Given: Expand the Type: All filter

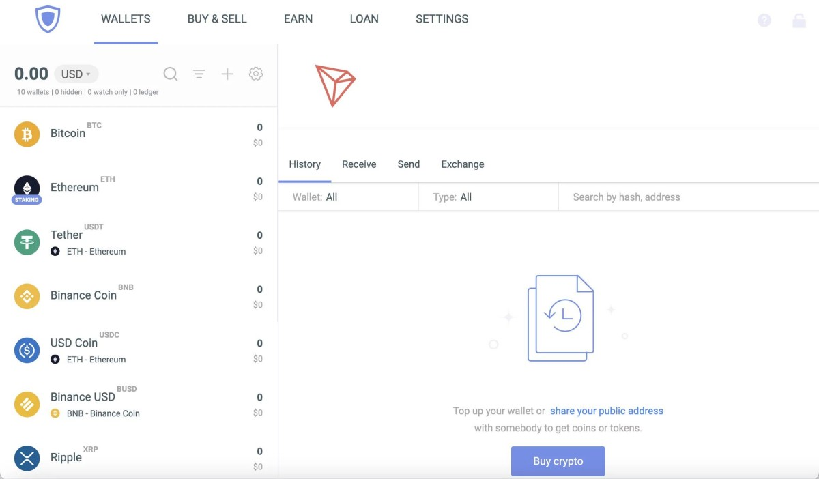Looking at the screenshot, I should pos(488,197).
